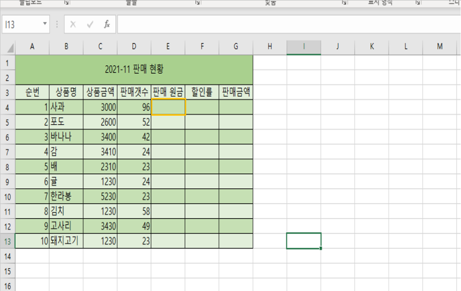Open the Name Box dropdown arrow
The image size is (461, 291).
click(45, 23)
